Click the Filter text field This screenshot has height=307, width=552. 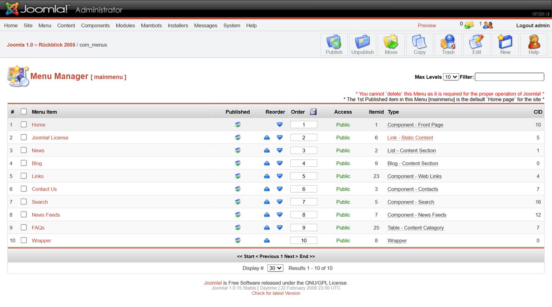pos(509,77)
